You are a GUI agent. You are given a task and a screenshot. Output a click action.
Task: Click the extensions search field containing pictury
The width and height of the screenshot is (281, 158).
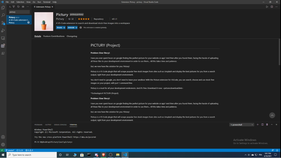tap(19, 12)
